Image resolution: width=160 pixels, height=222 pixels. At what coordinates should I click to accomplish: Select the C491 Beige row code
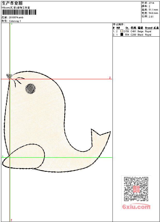click(133, 31)
